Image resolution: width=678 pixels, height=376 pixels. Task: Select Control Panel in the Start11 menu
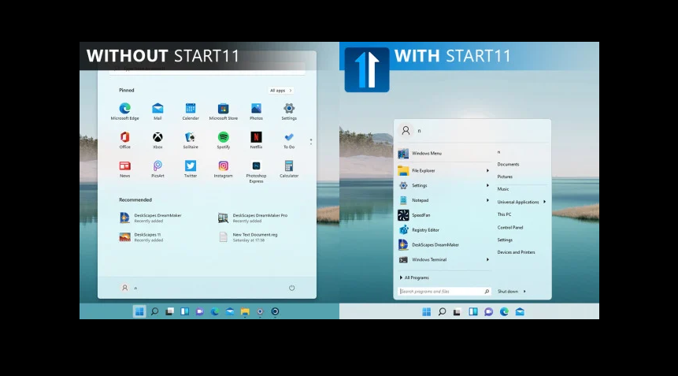510,227
